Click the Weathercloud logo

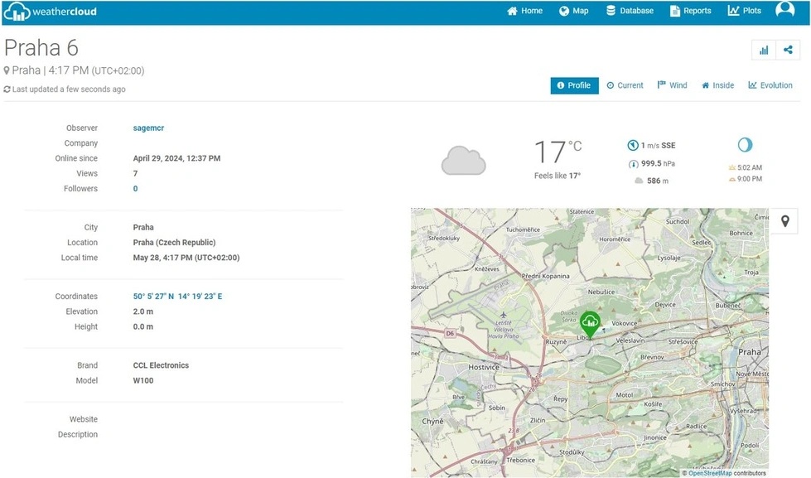coord(51,12)
